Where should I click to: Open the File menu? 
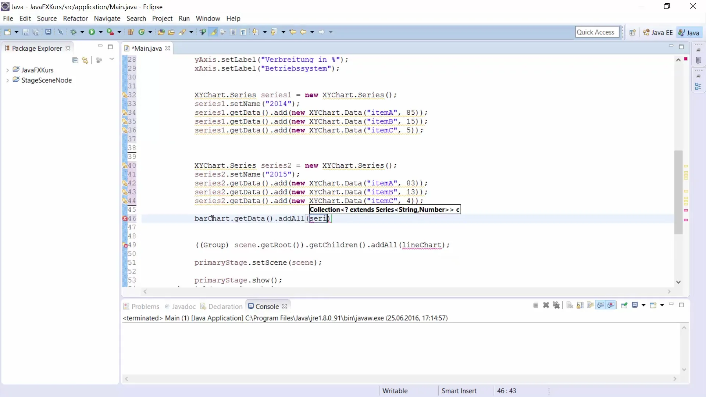8,18
